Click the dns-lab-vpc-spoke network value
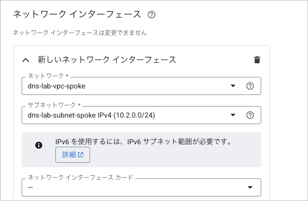Screen dimensions: 308x201 point(57,86)
